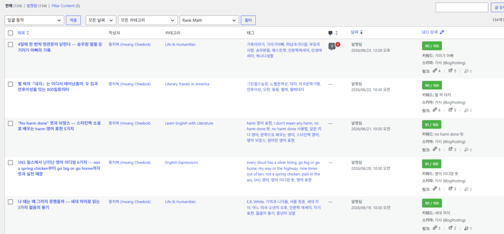Image resolution: width=504 pixels, height=234 pixels.
Task: Open the Rank Math filter dropdown
Action: coord(209,20)
